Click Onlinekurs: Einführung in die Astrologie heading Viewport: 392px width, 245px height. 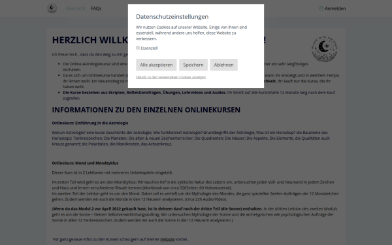(90, 123)
